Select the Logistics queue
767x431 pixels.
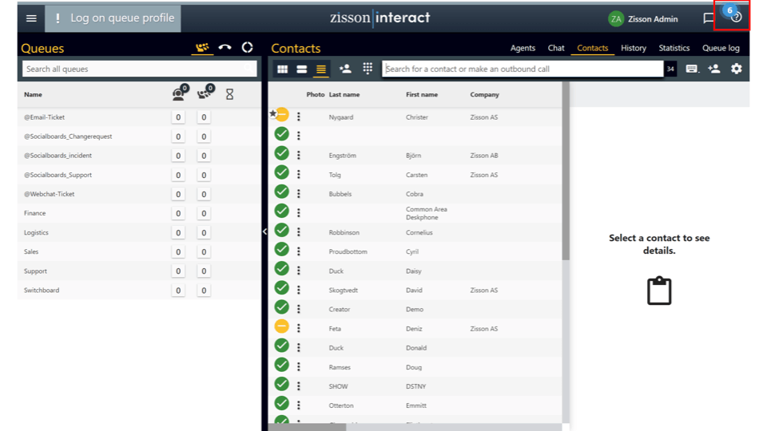click(139, 232)
